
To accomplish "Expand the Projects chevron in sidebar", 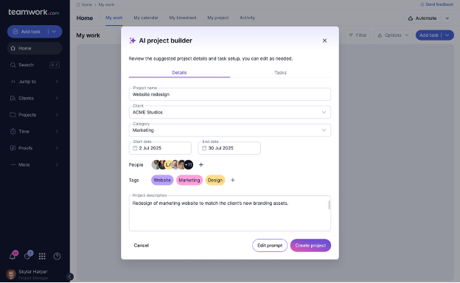I will click(x=57, y=115).
